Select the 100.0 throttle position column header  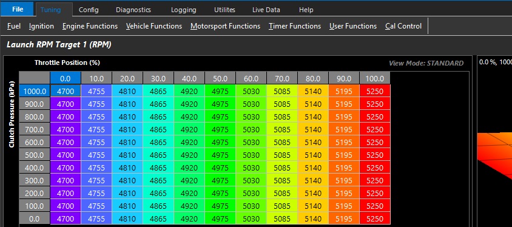click(375, 78)
